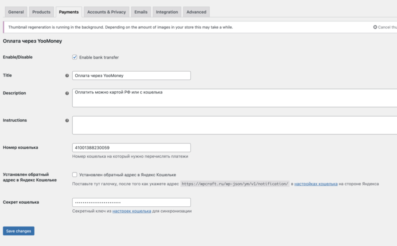Open the настроек кошелька link under secret

point(132,211)
